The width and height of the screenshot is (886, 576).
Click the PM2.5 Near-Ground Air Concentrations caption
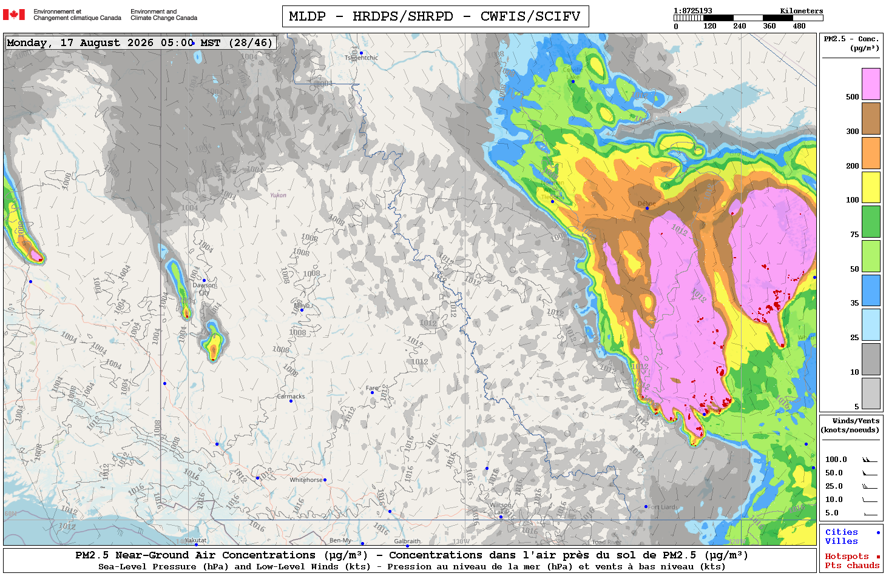coord(411,555)
